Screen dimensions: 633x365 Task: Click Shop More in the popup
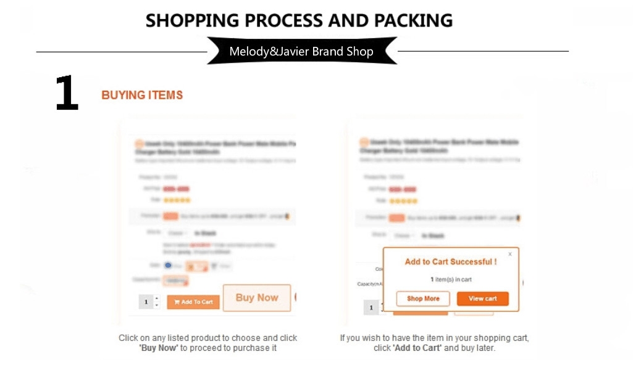(x=423, y=298)
